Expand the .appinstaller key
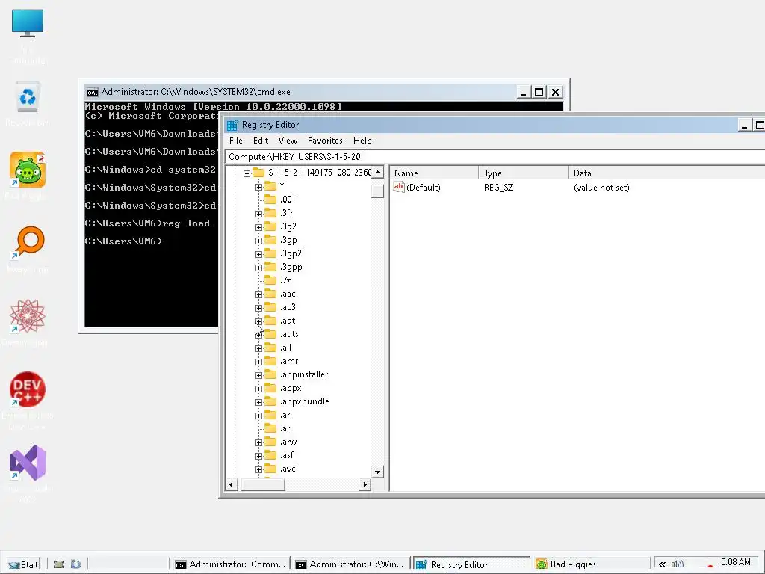The height and width of the screenshot is (574, 765). pyautogui.click(x=259, y=375)
